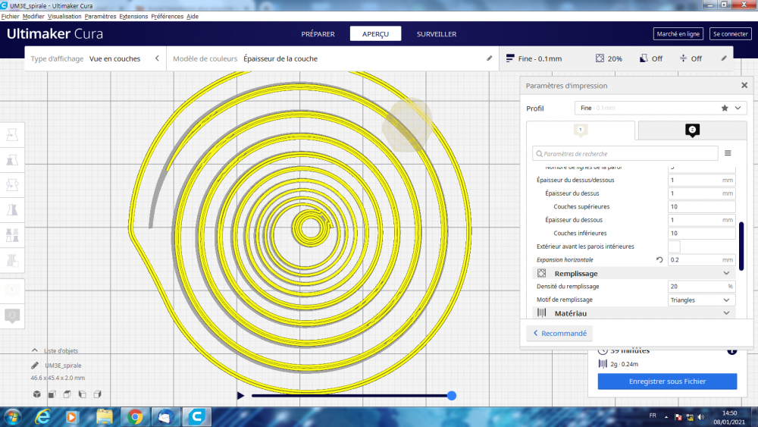Click the star icon in the Profil field
The height and width of the screenshot is (427, 758).
coord(725,108)
